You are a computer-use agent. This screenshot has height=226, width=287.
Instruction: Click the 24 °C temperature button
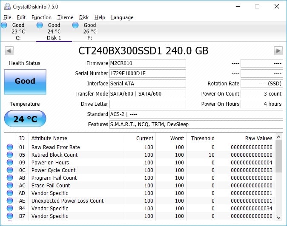[x=25, y=119]
